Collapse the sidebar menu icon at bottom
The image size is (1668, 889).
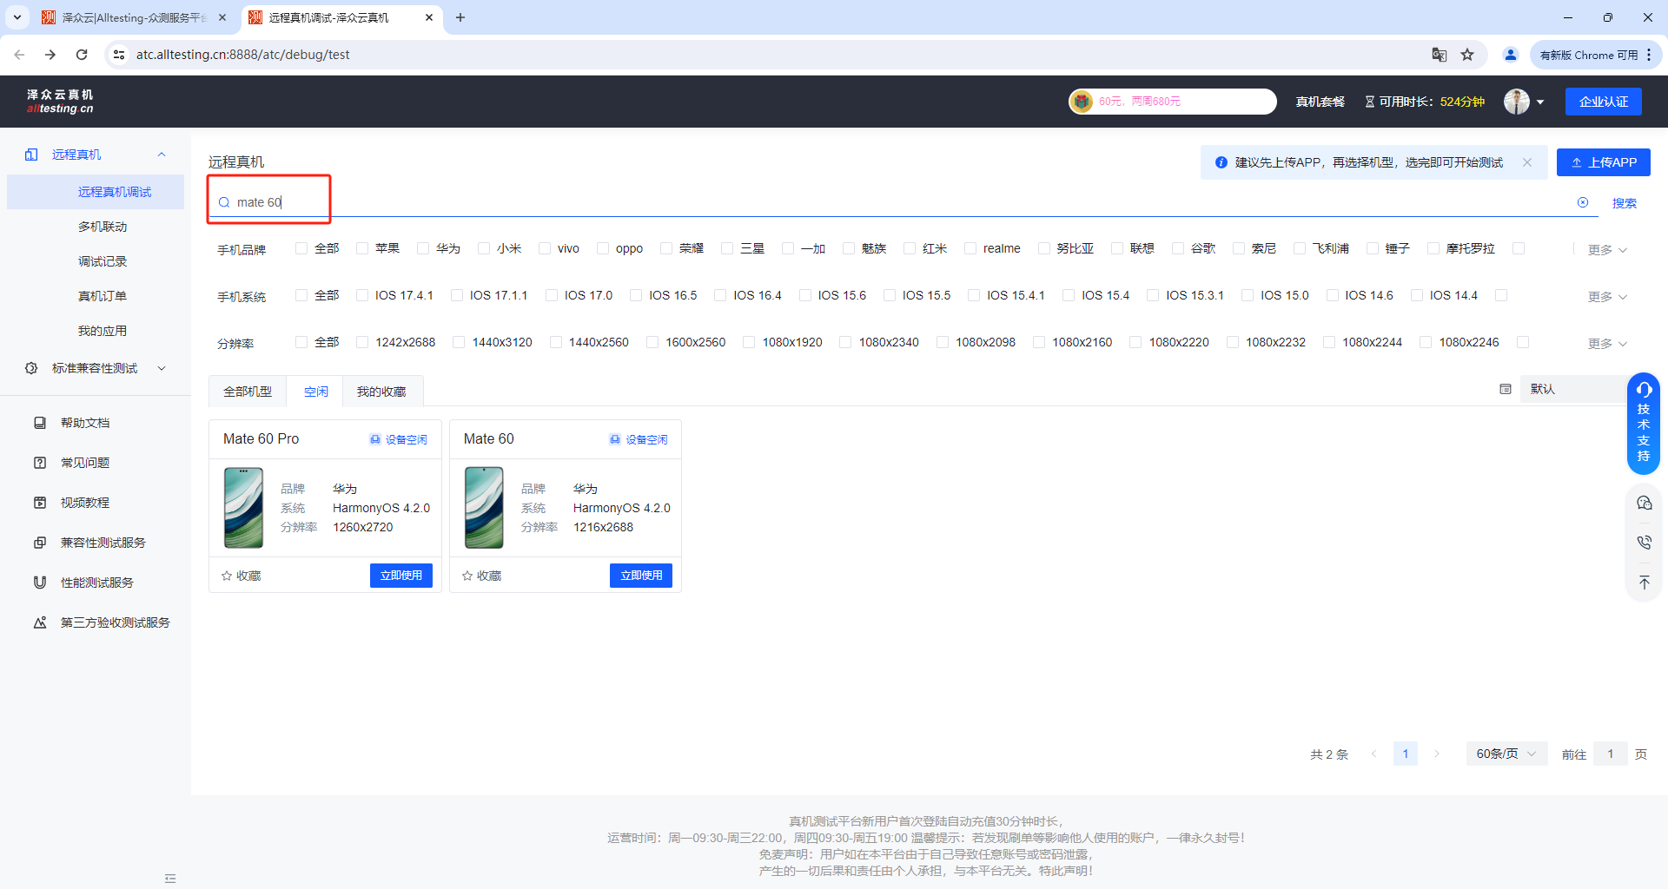(x=170, y=879)
